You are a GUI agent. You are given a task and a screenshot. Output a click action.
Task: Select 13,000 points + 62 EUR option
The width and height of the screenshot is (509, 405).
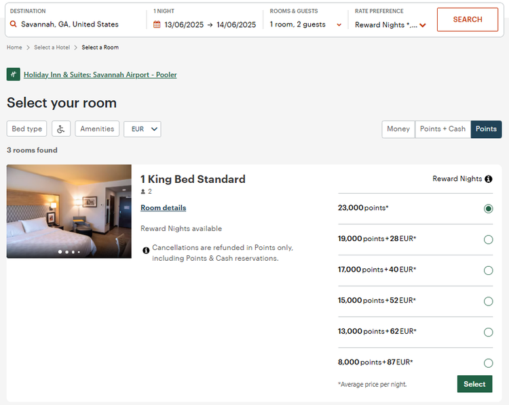488,332
